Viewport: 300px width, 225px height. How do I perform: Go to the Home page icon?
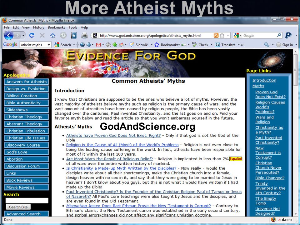click(x=53, y=35)
